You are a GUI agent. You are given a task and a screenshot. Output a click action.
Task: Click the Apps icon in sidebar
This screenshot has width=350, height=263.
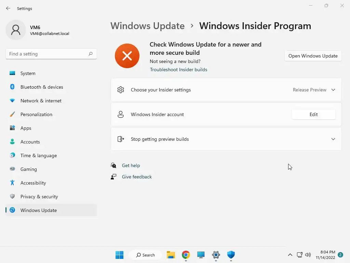coord(12,128)
